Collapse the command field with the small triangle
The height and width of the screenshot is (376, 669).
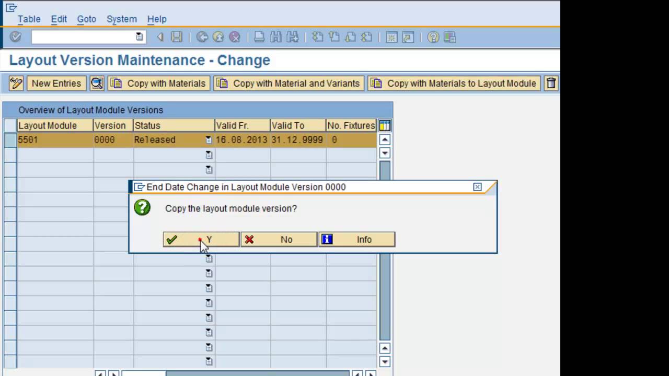pyautogui.click(x=160, y=37)
